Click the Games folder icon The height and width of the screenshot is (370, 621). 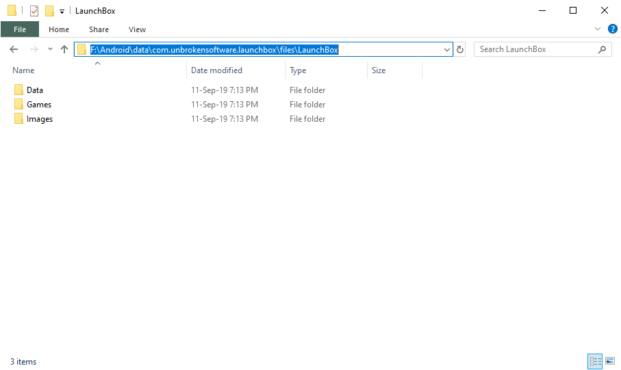coord(18,104)
